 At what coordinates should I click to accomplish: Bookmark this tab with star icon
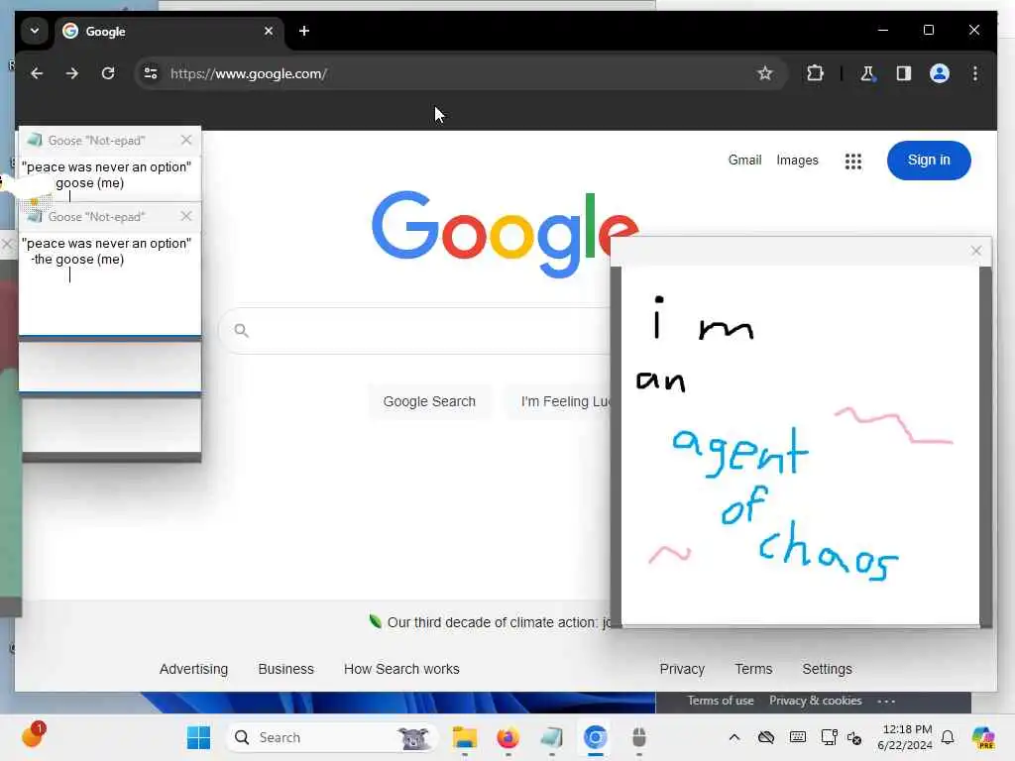point(765,73)
